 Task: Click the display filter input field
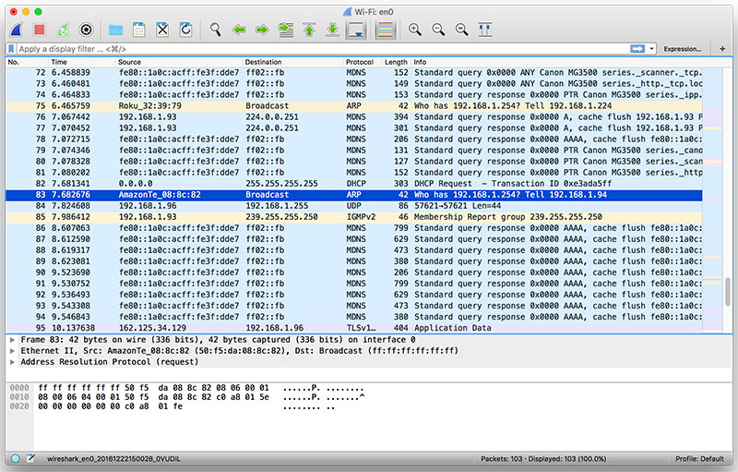[322, 49]
